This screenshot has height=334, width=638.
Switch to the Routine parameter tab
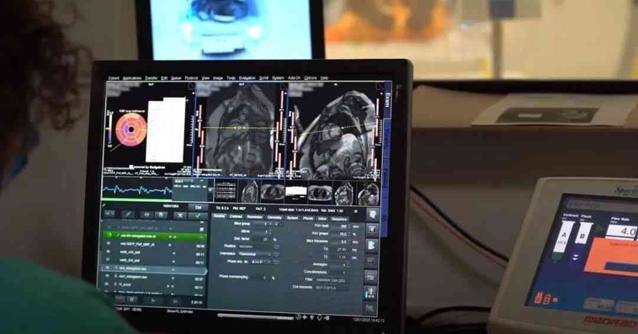click(x=219, y=217)
